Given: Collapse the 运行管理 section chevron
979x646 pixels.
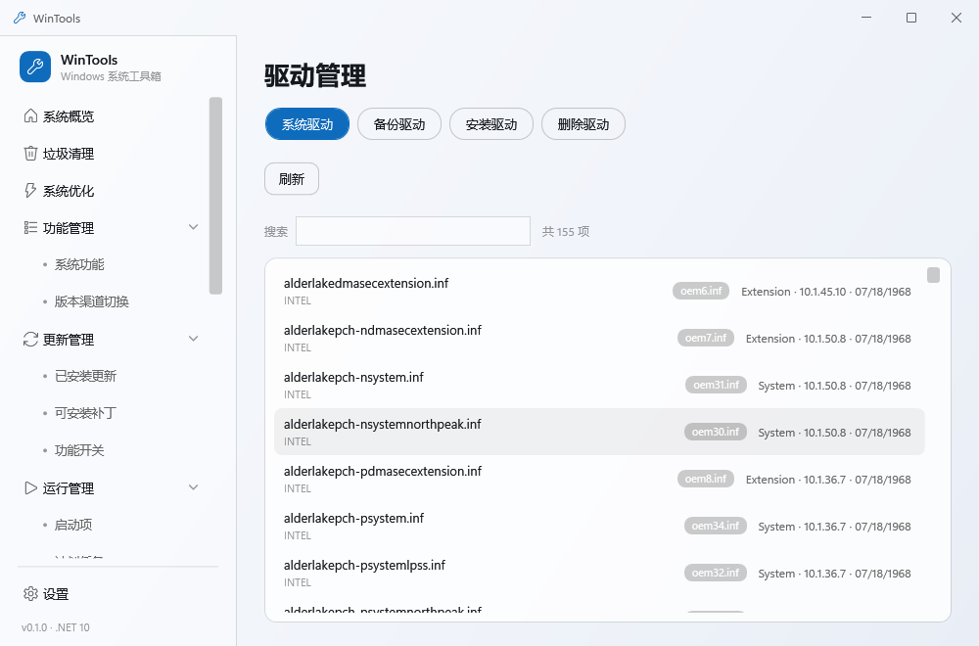Looking at the screenshot, I should point(194,486).
